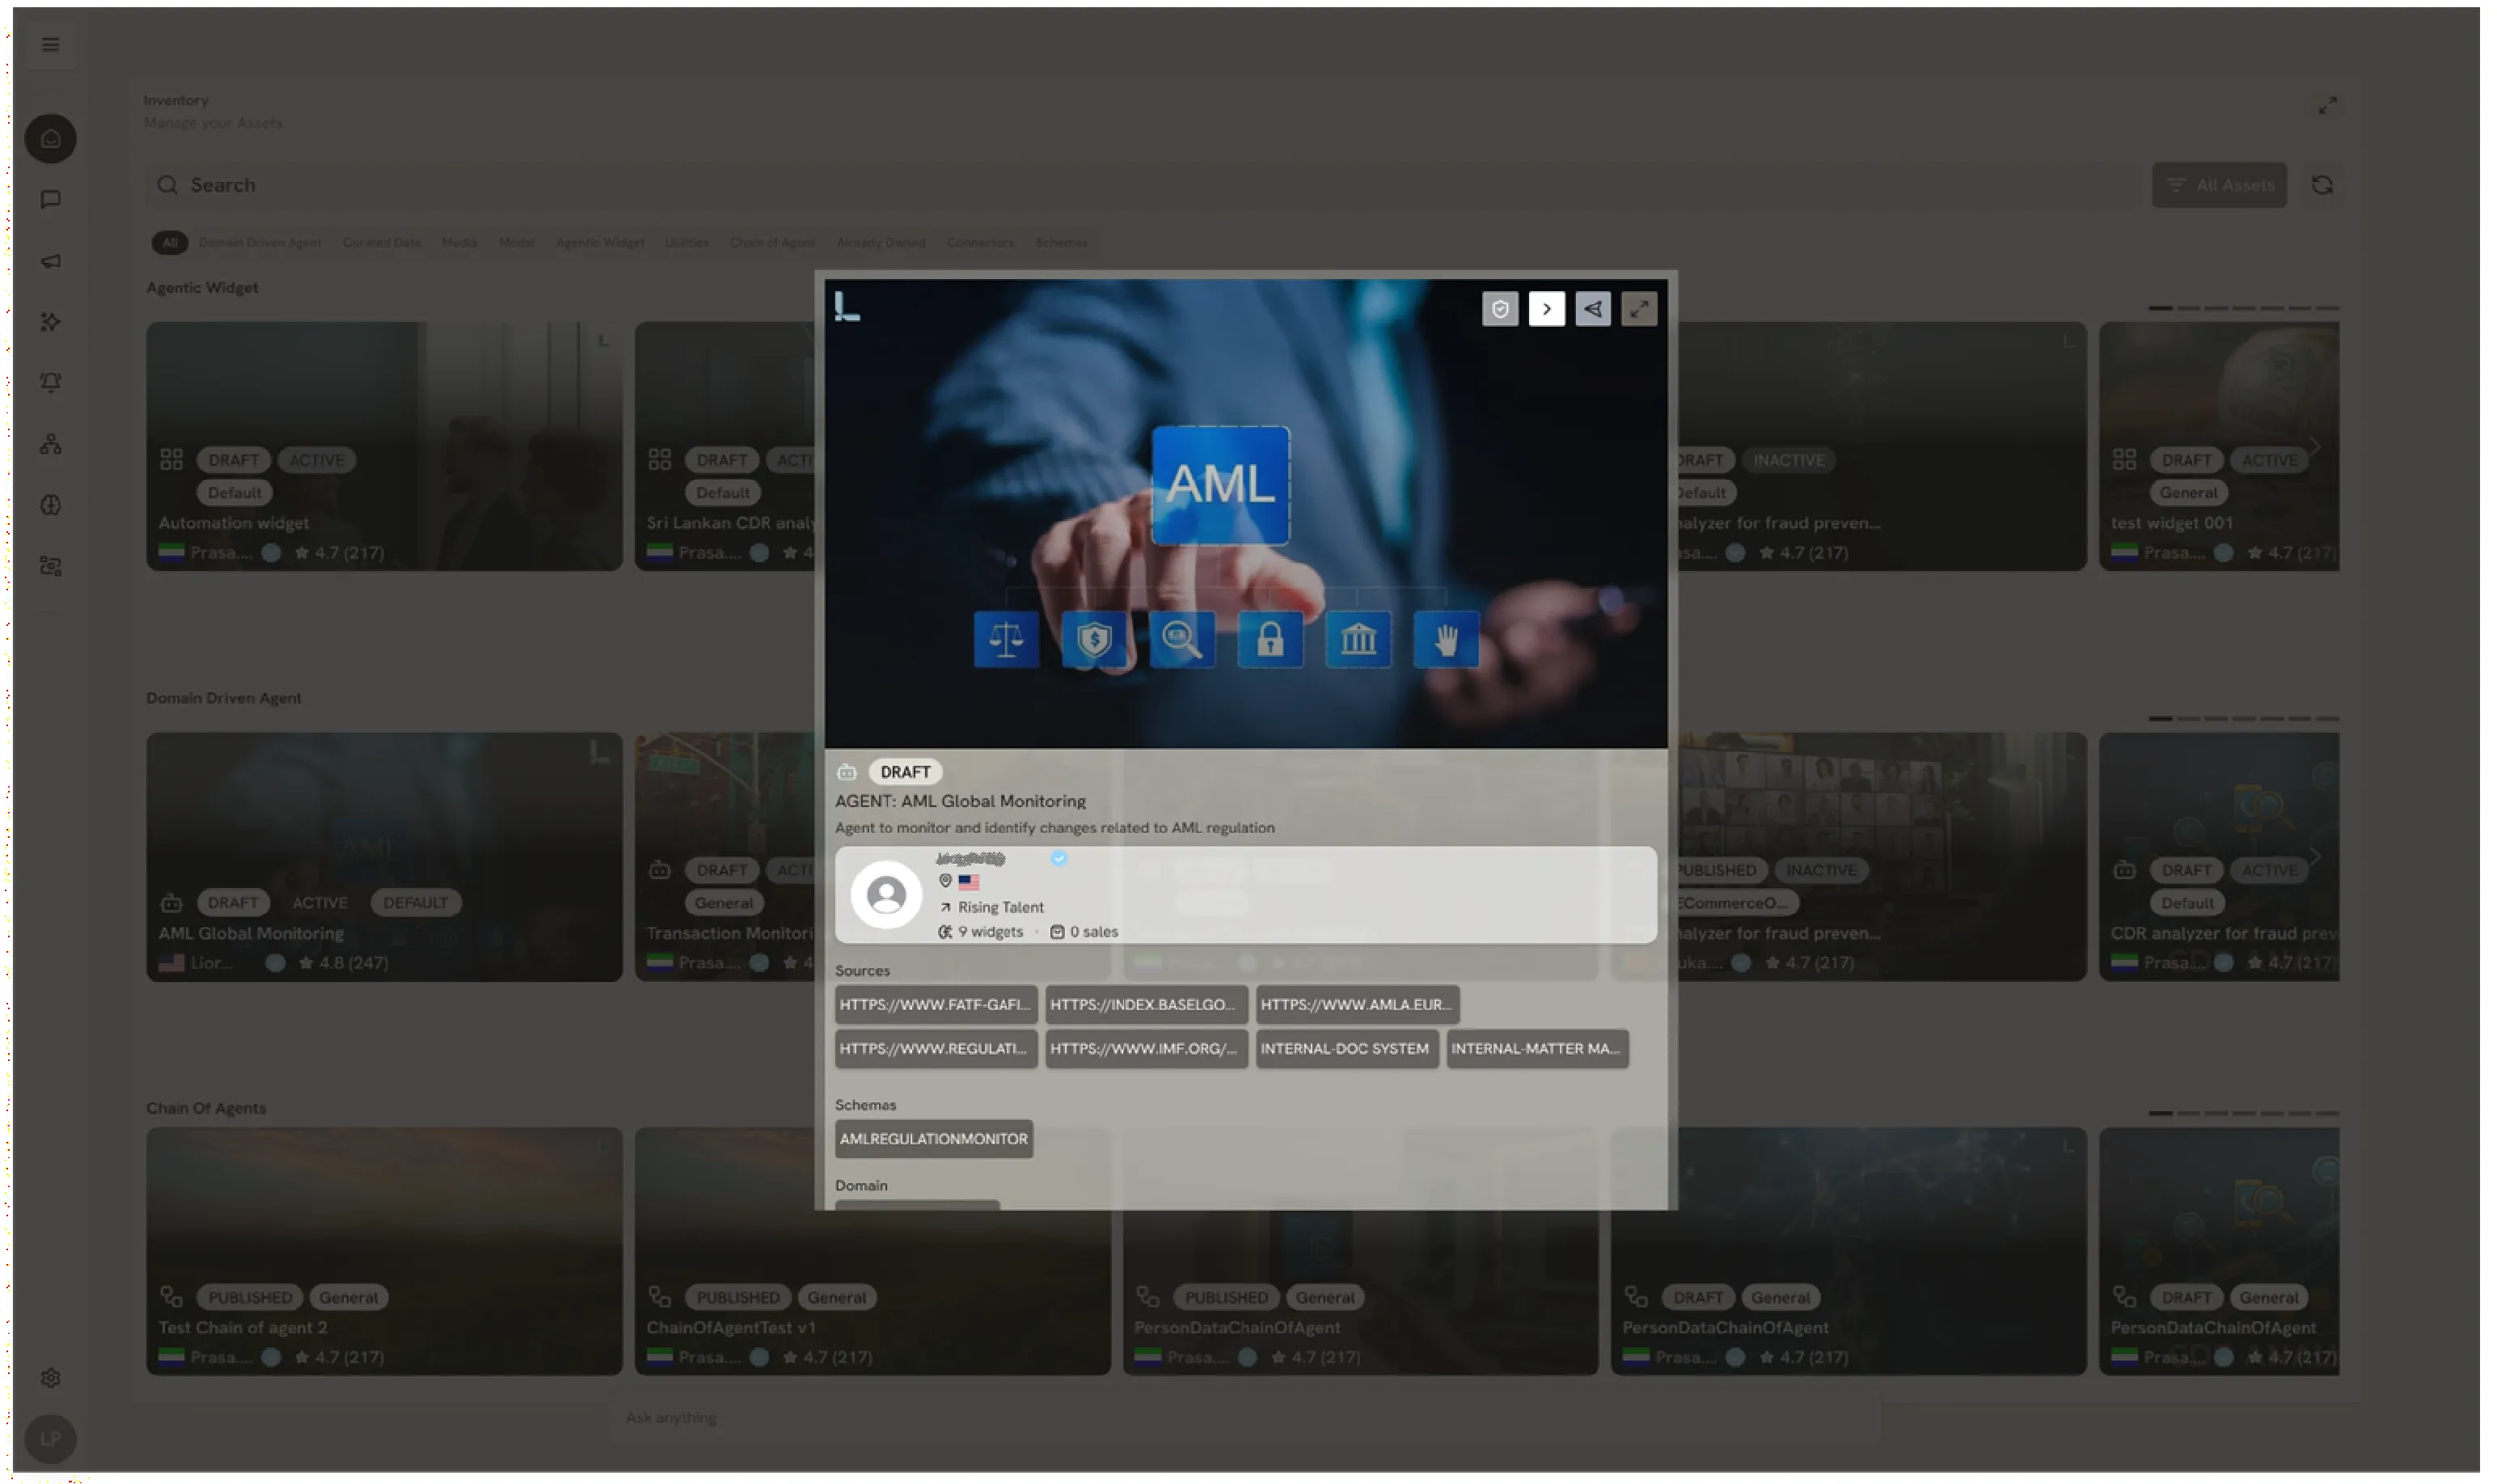Image resolution: width=2497 pixels, height=1484 pixels.
Task: Click the agent icon beside modal DRAFT badge
Action: [x=847, y=772]
